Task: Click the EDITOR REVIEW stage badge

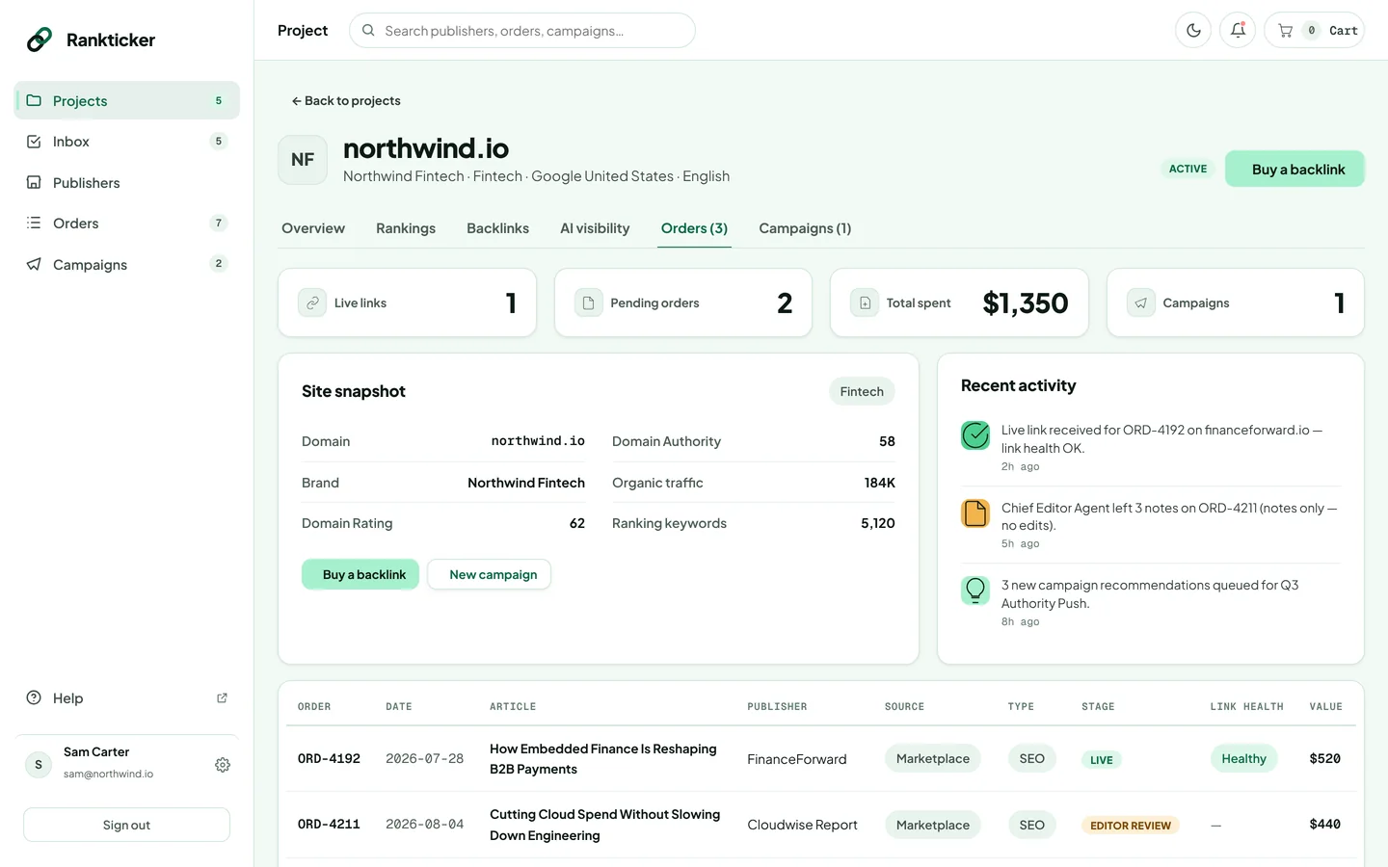Action: [x=1131, y=826]
